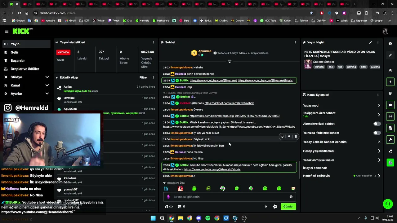Click the purple microphone icon in the message box
This screenshot has height=223, width=397.
[x=168, y=197]
